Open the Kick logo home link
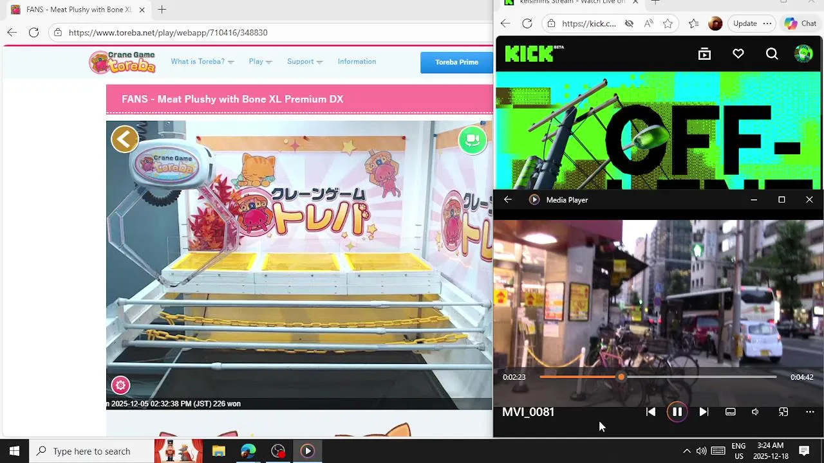824x463 pixels. [534, 54]
